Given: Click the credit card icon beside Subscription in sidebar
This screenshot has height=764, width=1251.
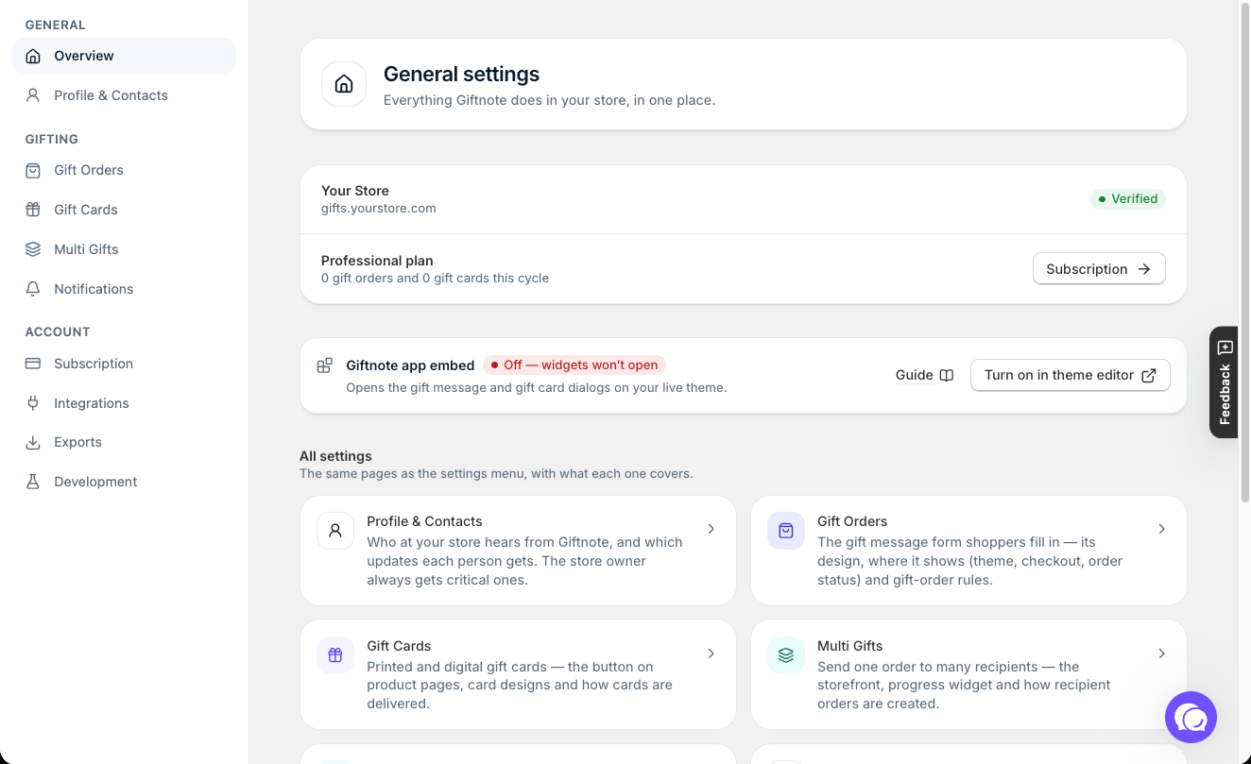Looking at the screenshot, I should pyautogui.click(x=33, y=364).
